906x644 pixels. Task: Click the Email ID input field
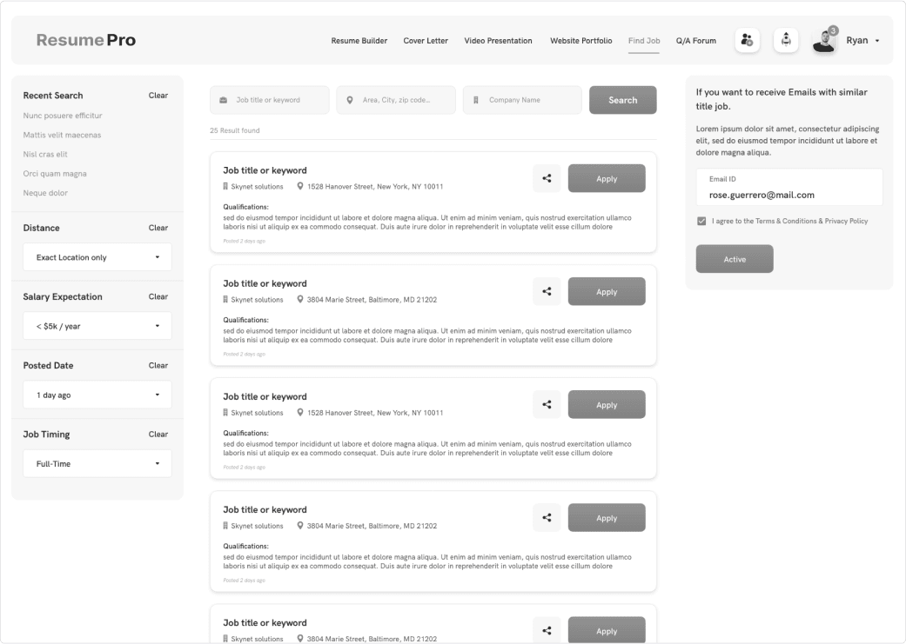tap(788, 188)
